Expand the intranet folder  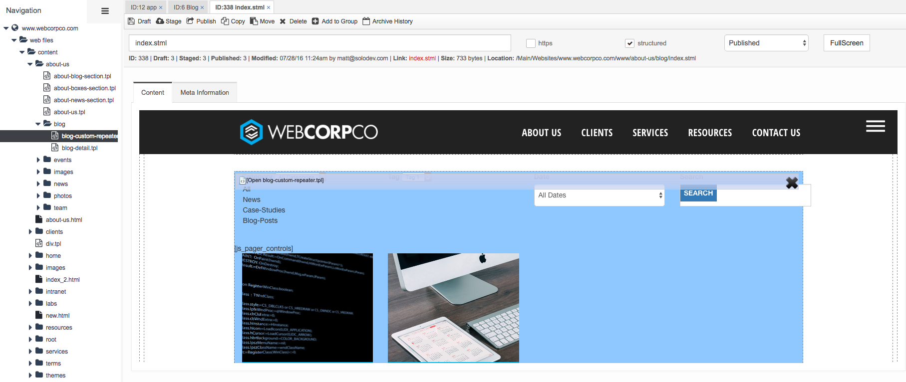click(30, 292)
